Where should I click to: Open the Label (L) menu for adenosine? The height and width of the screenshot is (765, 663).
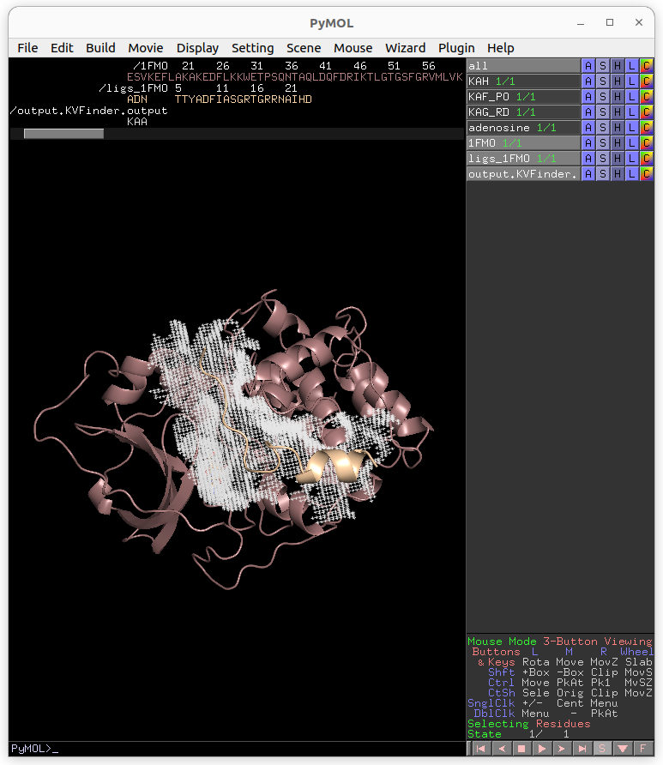[632, 127]
